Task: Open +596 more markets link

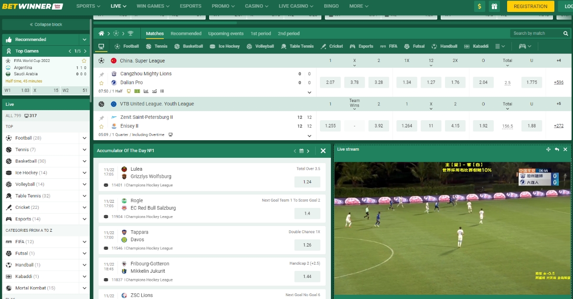Action: pyautogui.click(x=559, y=82)
